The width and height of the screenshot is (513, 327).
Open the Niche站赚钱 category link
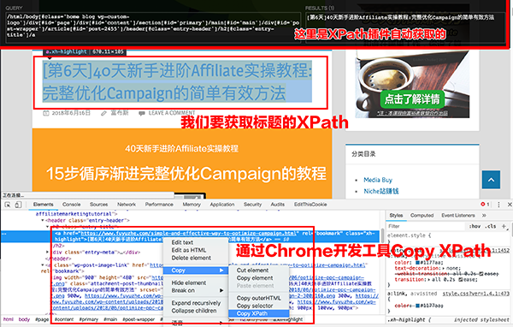coord(381,192)
